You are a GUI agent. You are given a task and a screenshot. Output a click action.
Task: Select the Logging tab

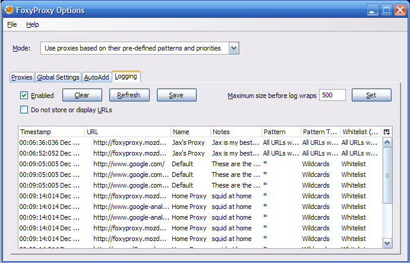pyautogui.click(x=126, y=76)
